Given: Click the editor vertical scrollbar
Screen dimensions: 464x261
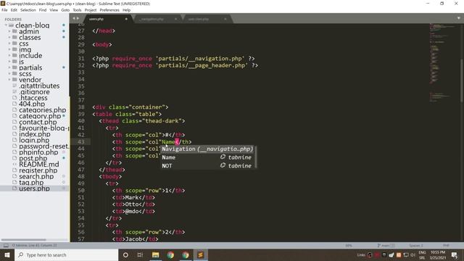Looking at the screenshot, I should tap(461, 80).
